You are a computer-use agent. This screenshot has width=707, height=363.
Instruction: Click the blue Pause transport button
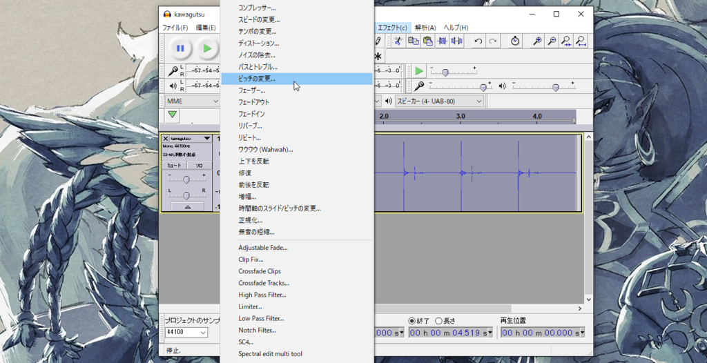click(x=180, y=48)
